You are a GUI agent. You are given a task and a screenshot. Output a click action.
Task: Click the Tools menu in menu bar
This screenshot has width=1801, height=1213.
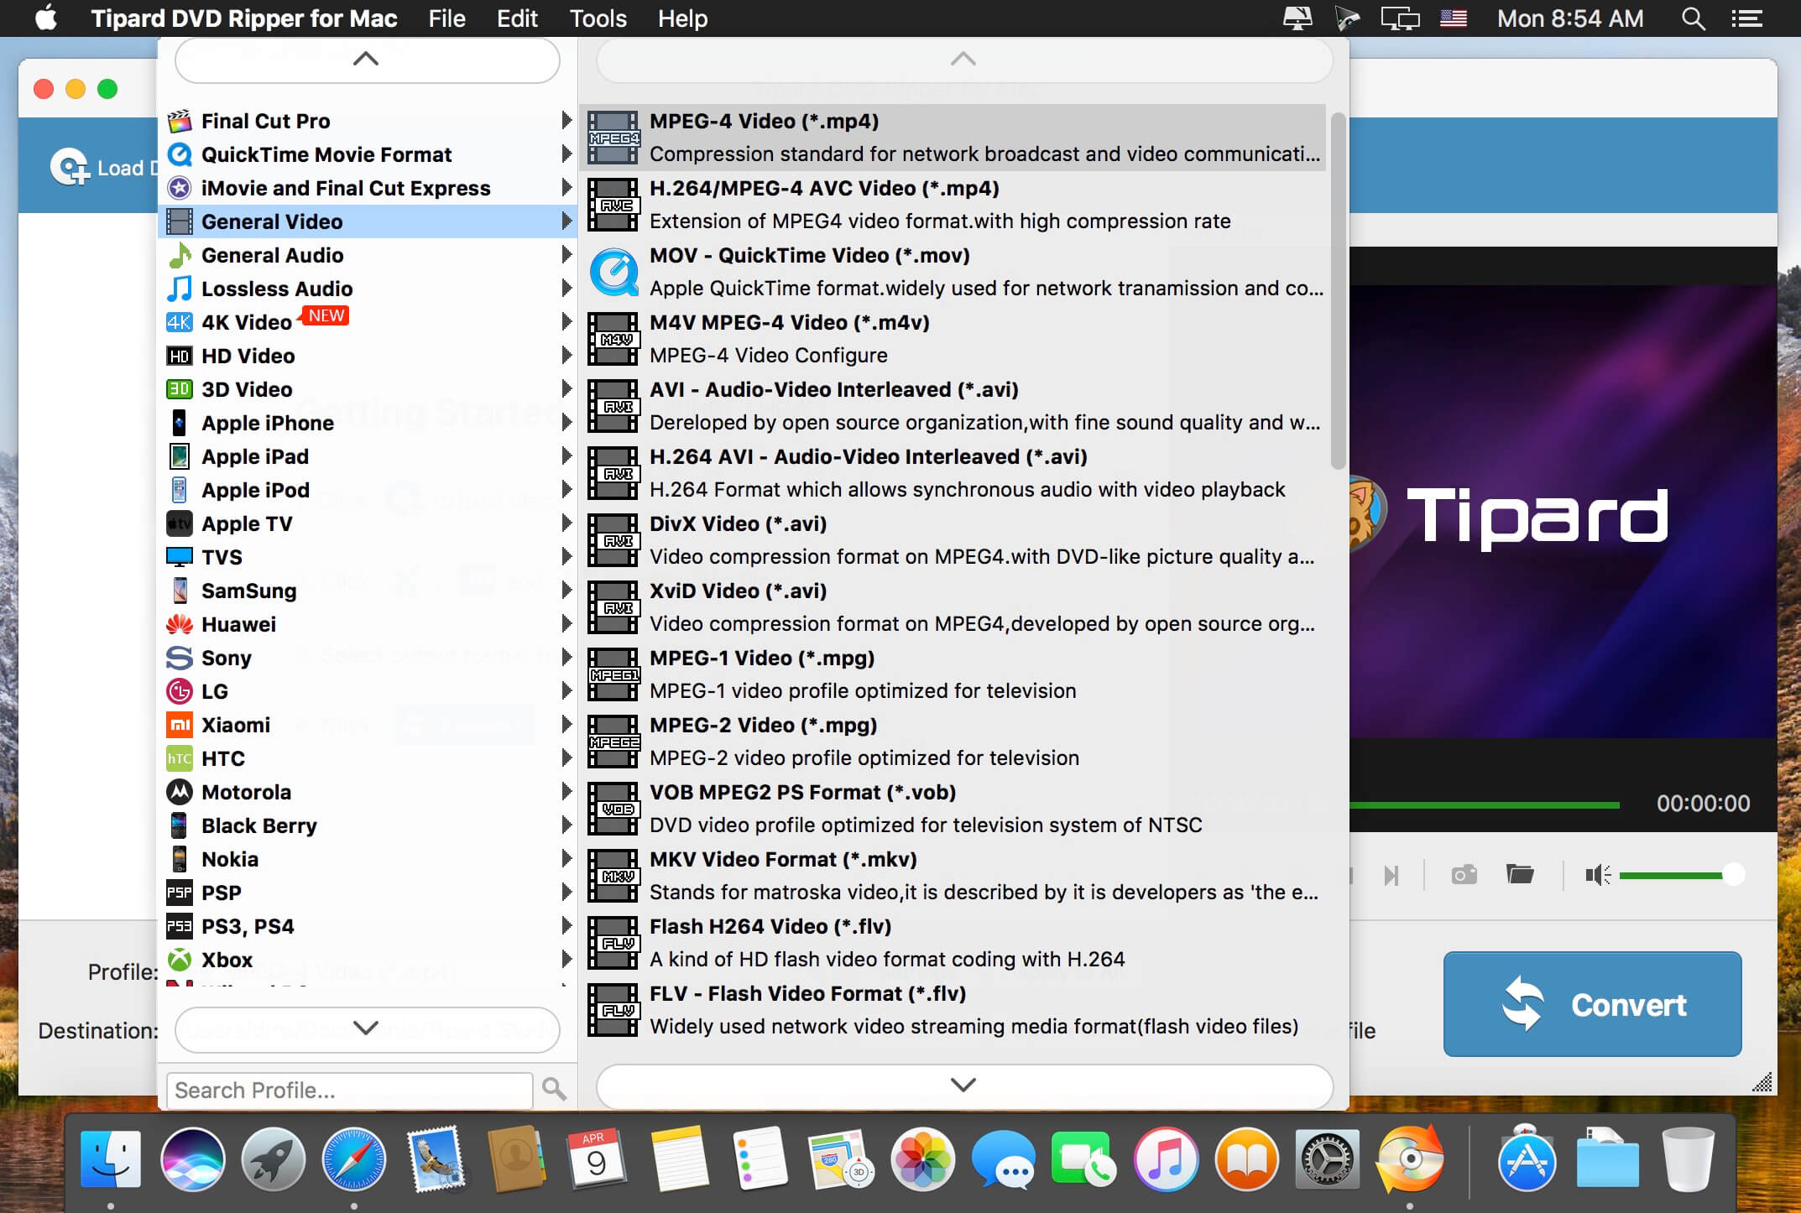point(596,18)
